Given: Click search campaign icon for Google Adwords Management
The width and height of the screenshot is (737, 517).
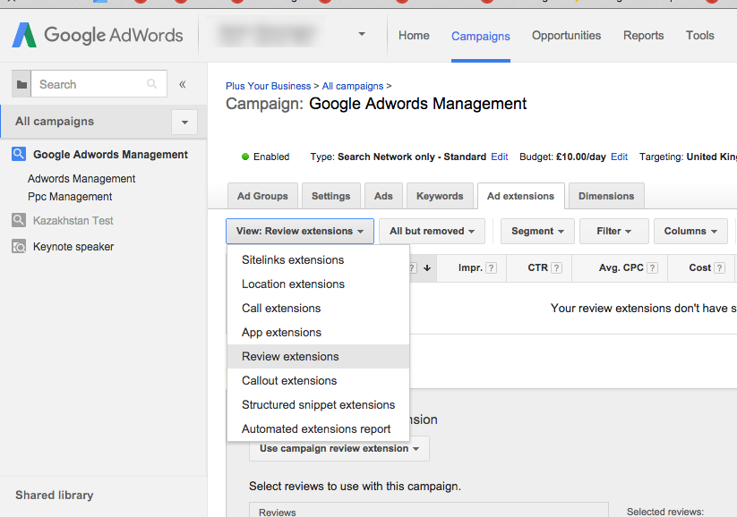Looking at the screenshot, I should (19, 154).
